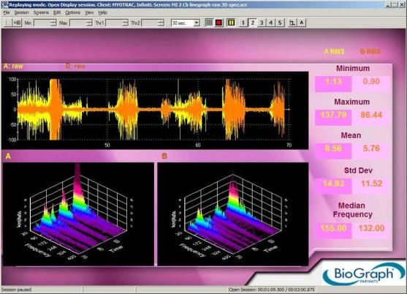Click the Median Frequency label
Viewport: 407px width, 294px height.
(352, 210)
